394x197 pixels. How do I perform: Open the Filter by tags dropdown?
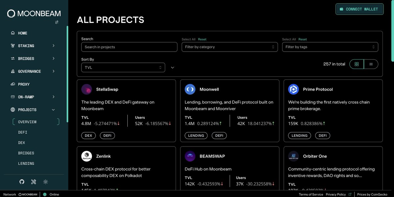click(330, 47)
